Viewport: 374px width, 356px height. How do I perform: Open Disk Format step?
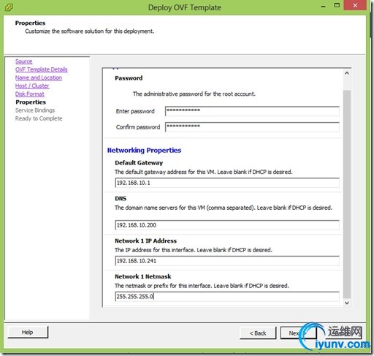pos(30,94)
